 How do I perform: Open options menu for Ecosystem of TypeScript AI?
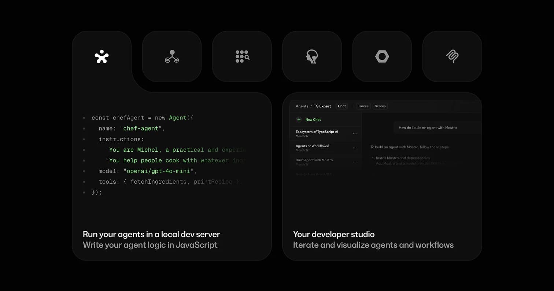coord(354,134)
